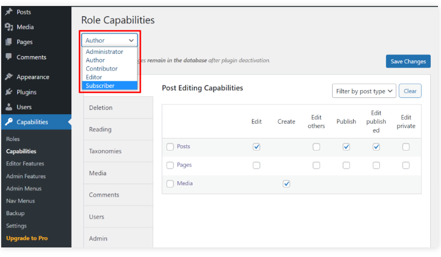441x257 pixels.
Task: Enable Edit private capability for Posts
Action: pos(406,147)
